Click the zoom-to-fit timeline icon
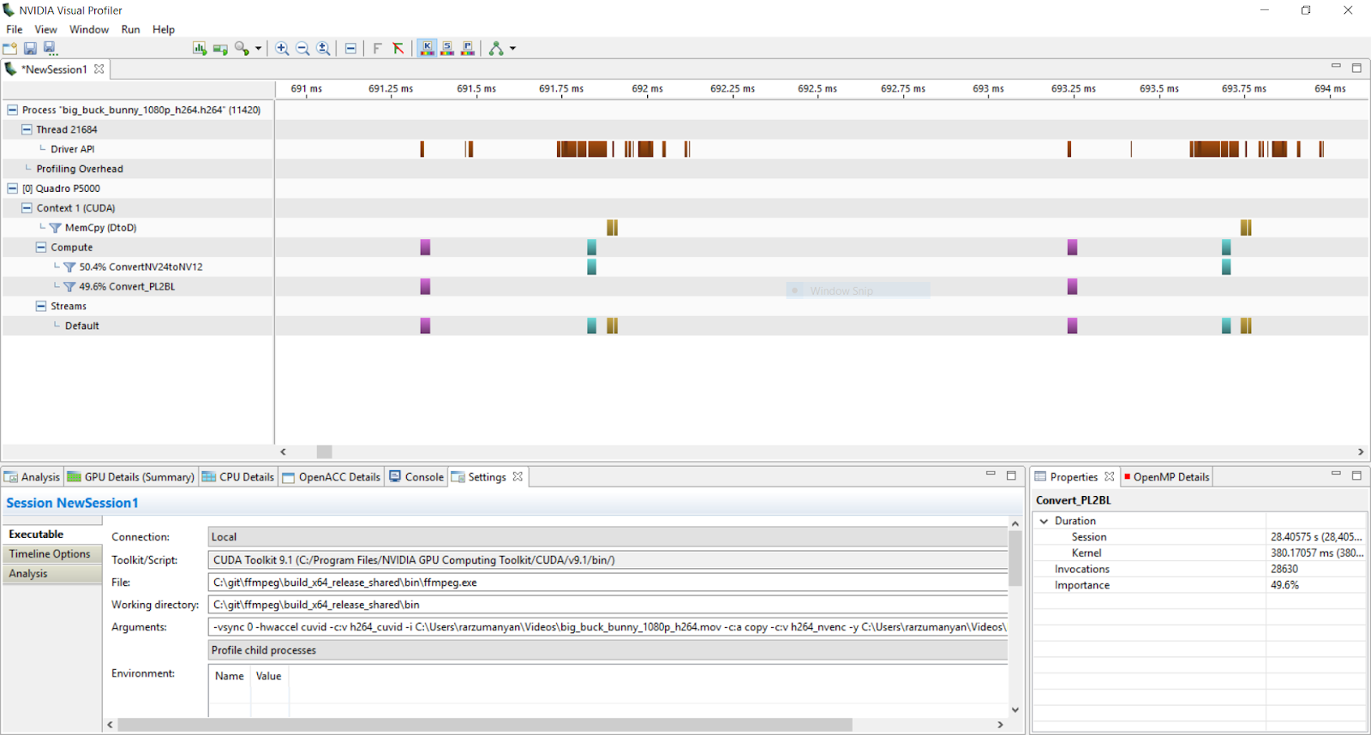The width and height of the screenshot is (1371, 735). pyautogui.click(x=323, y=49)
